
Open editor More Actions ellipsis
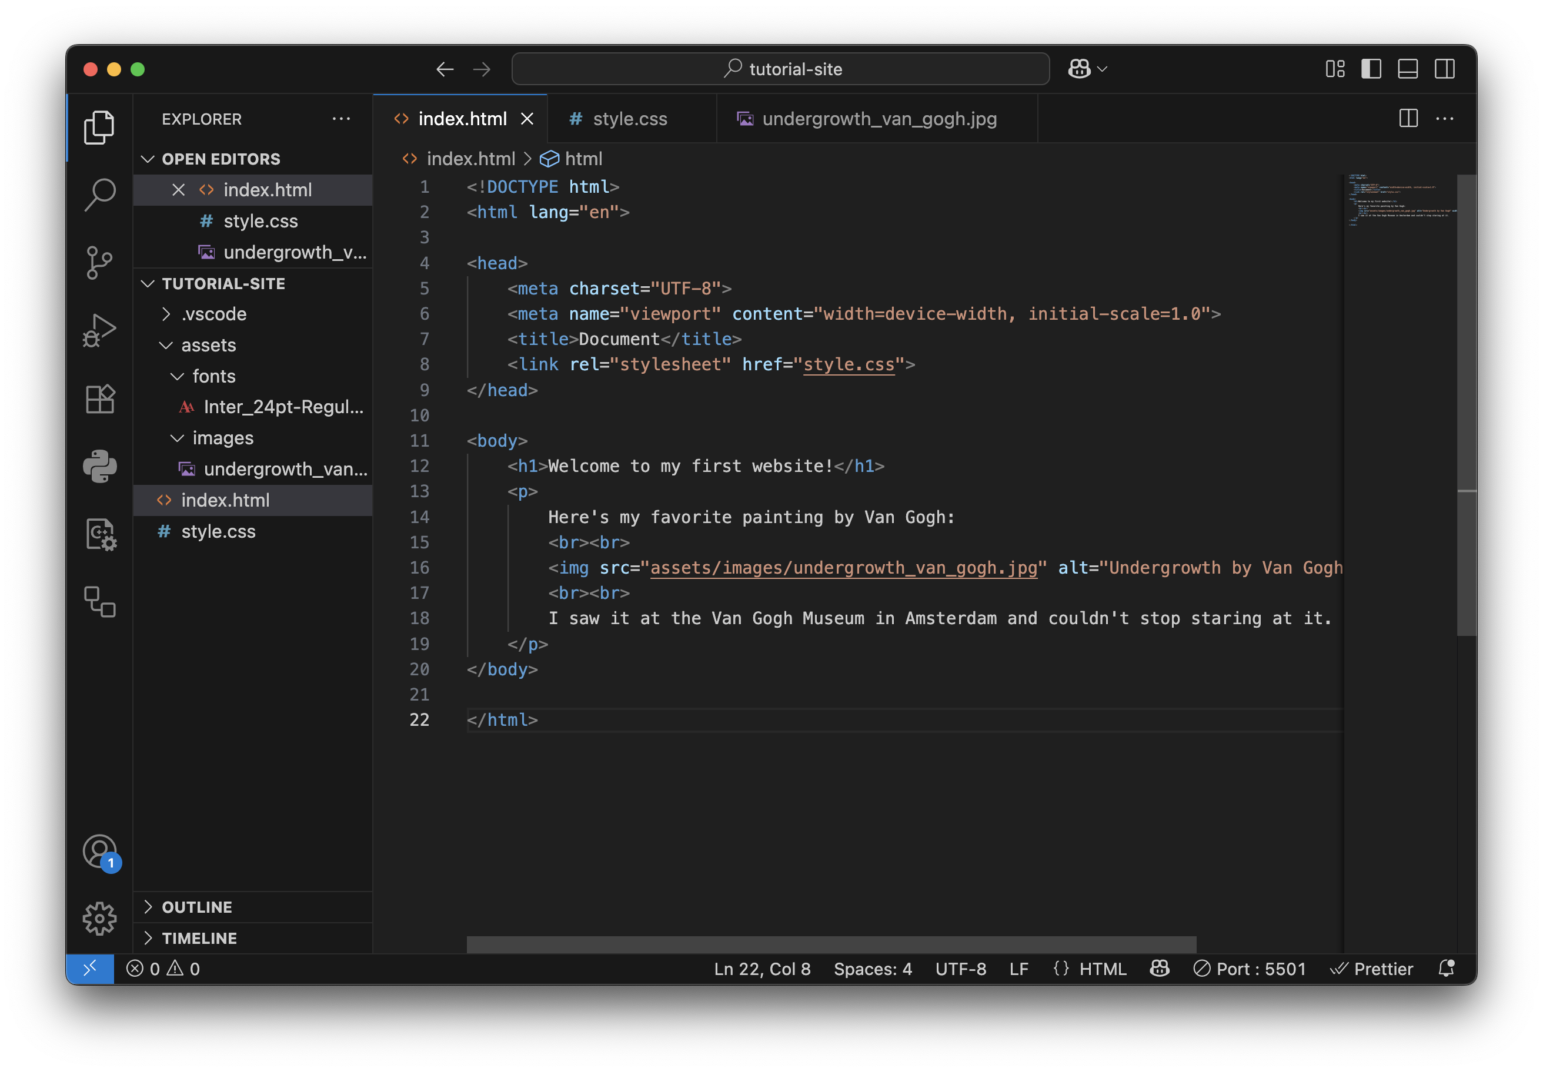point(1444,118)
